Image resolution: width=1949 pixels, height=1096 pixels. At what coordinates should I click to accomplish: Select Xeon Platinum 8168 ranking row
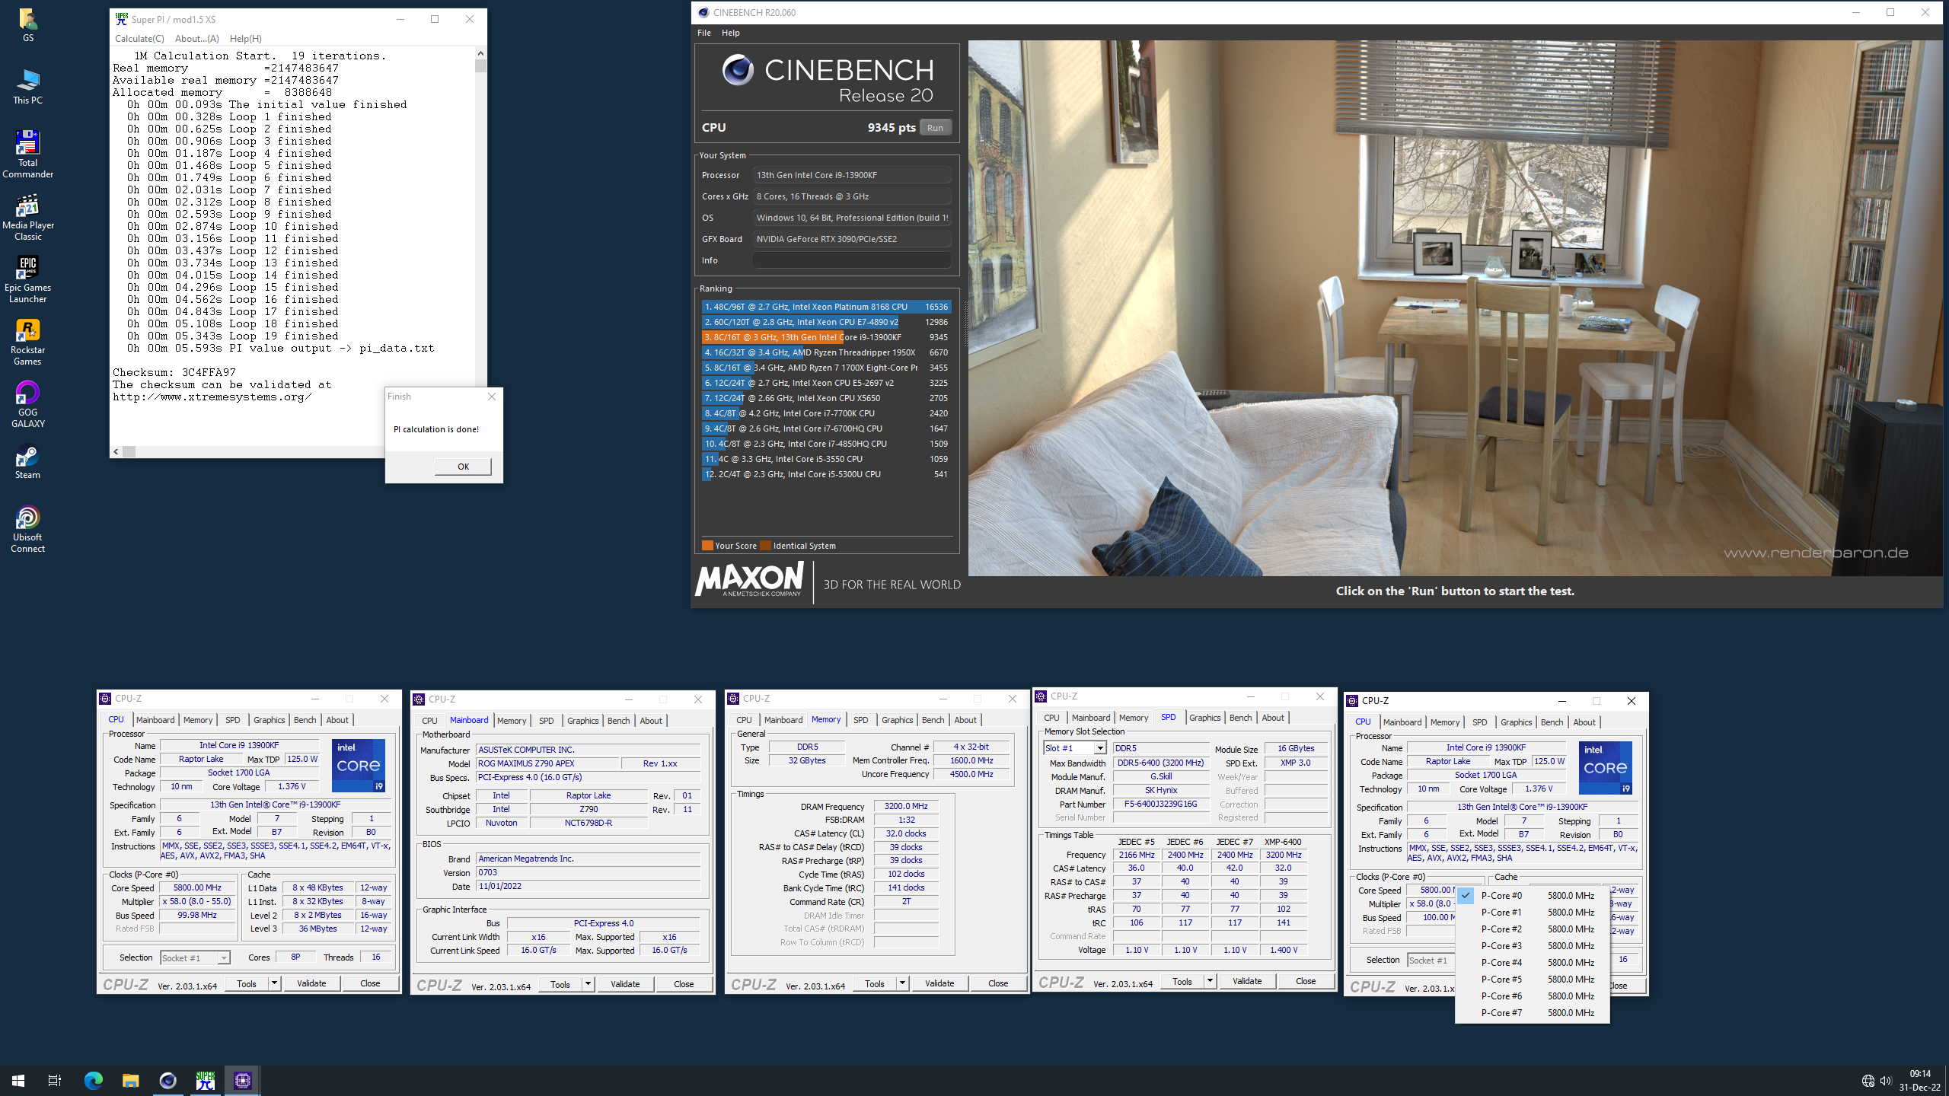pos(826,307)
